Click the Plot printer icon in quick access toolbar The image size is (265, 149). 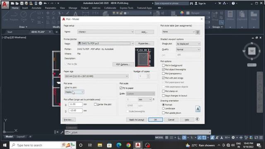click(41, 3)
